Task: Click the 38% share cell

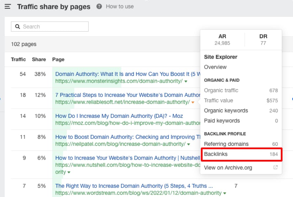Action: coord(40,74)
